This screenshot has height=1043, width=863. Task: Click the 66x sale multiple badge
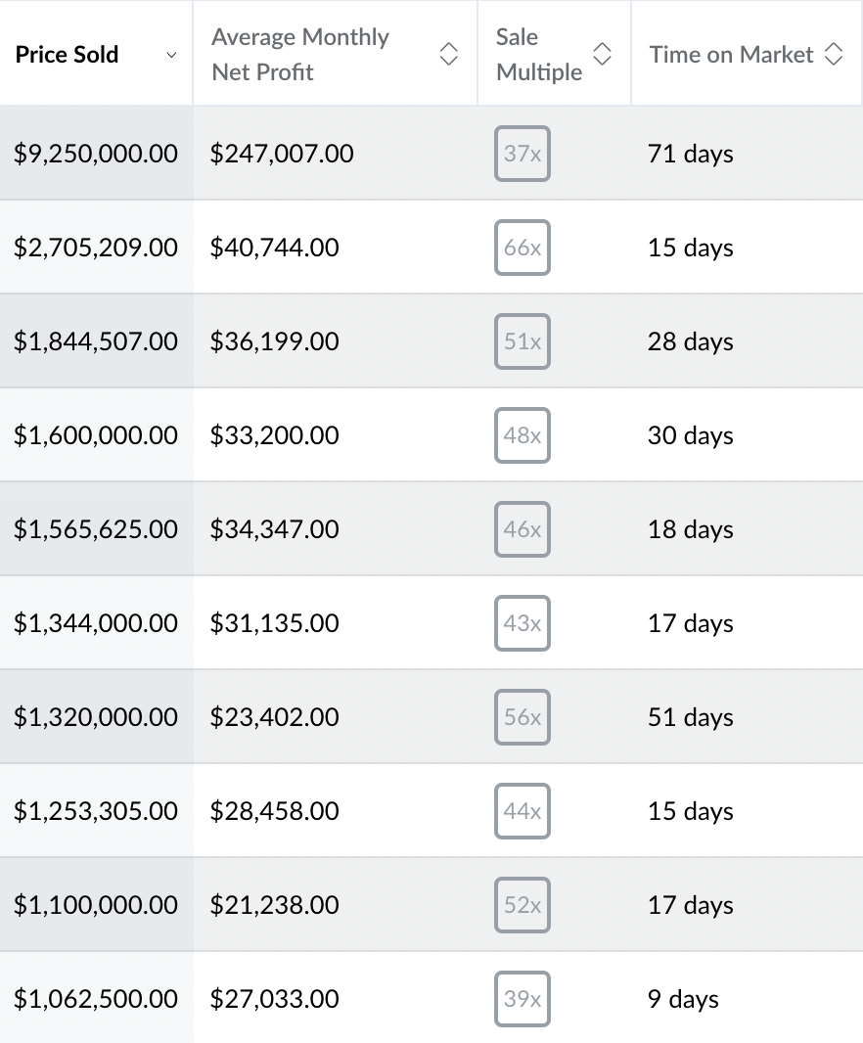(x=522, y=248)
